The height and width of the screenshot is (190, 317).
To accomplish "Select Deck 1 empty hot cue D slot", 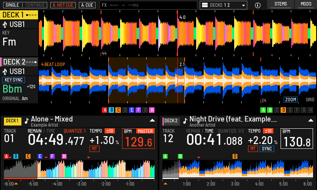I will [125, 110].
